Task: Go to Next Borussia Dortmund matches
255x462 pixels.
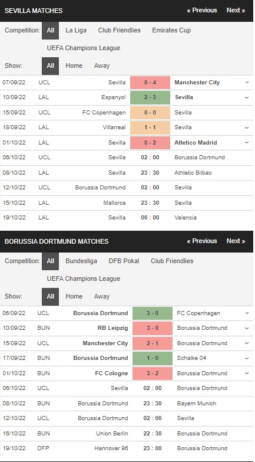Action: (x=236, y=241)
